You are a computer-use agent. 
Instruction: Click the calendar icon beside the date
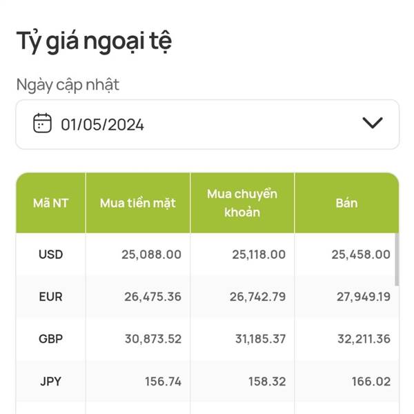pos(42,123)
